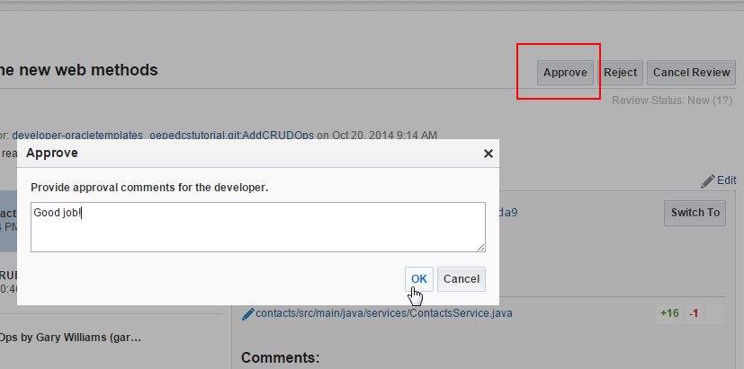Screen dimensions: 744x369
Task: Click the Edit pencil icon
Action: coord(707,181)
